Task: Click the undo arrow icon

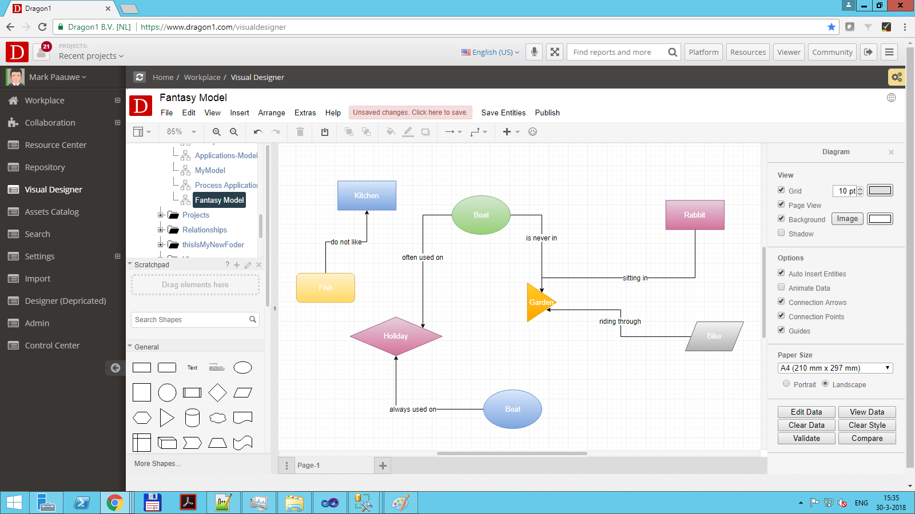Action: click(258, 132)
